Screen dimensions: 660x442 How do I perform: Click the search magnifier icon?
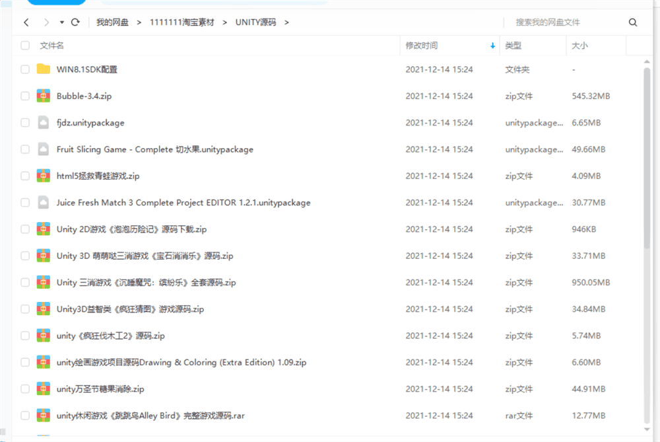(x=633, y=22)
